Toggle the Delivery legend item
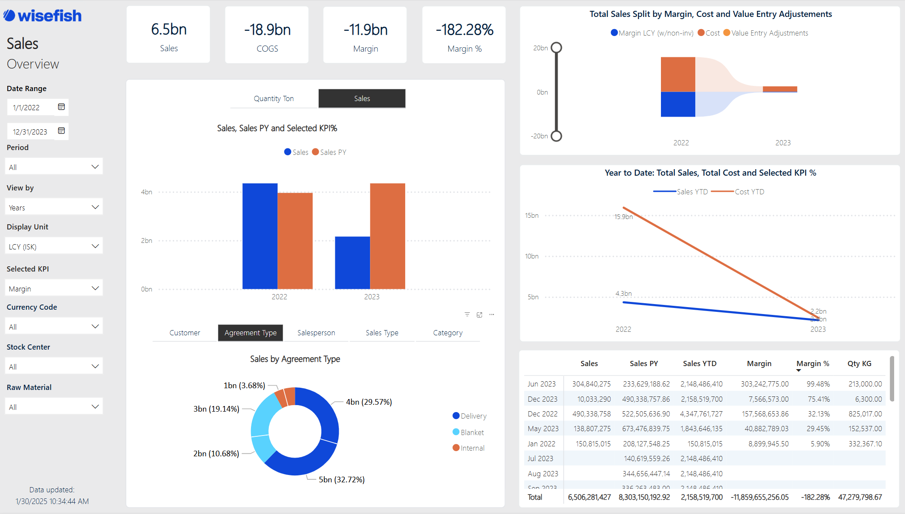 point(469,416)
